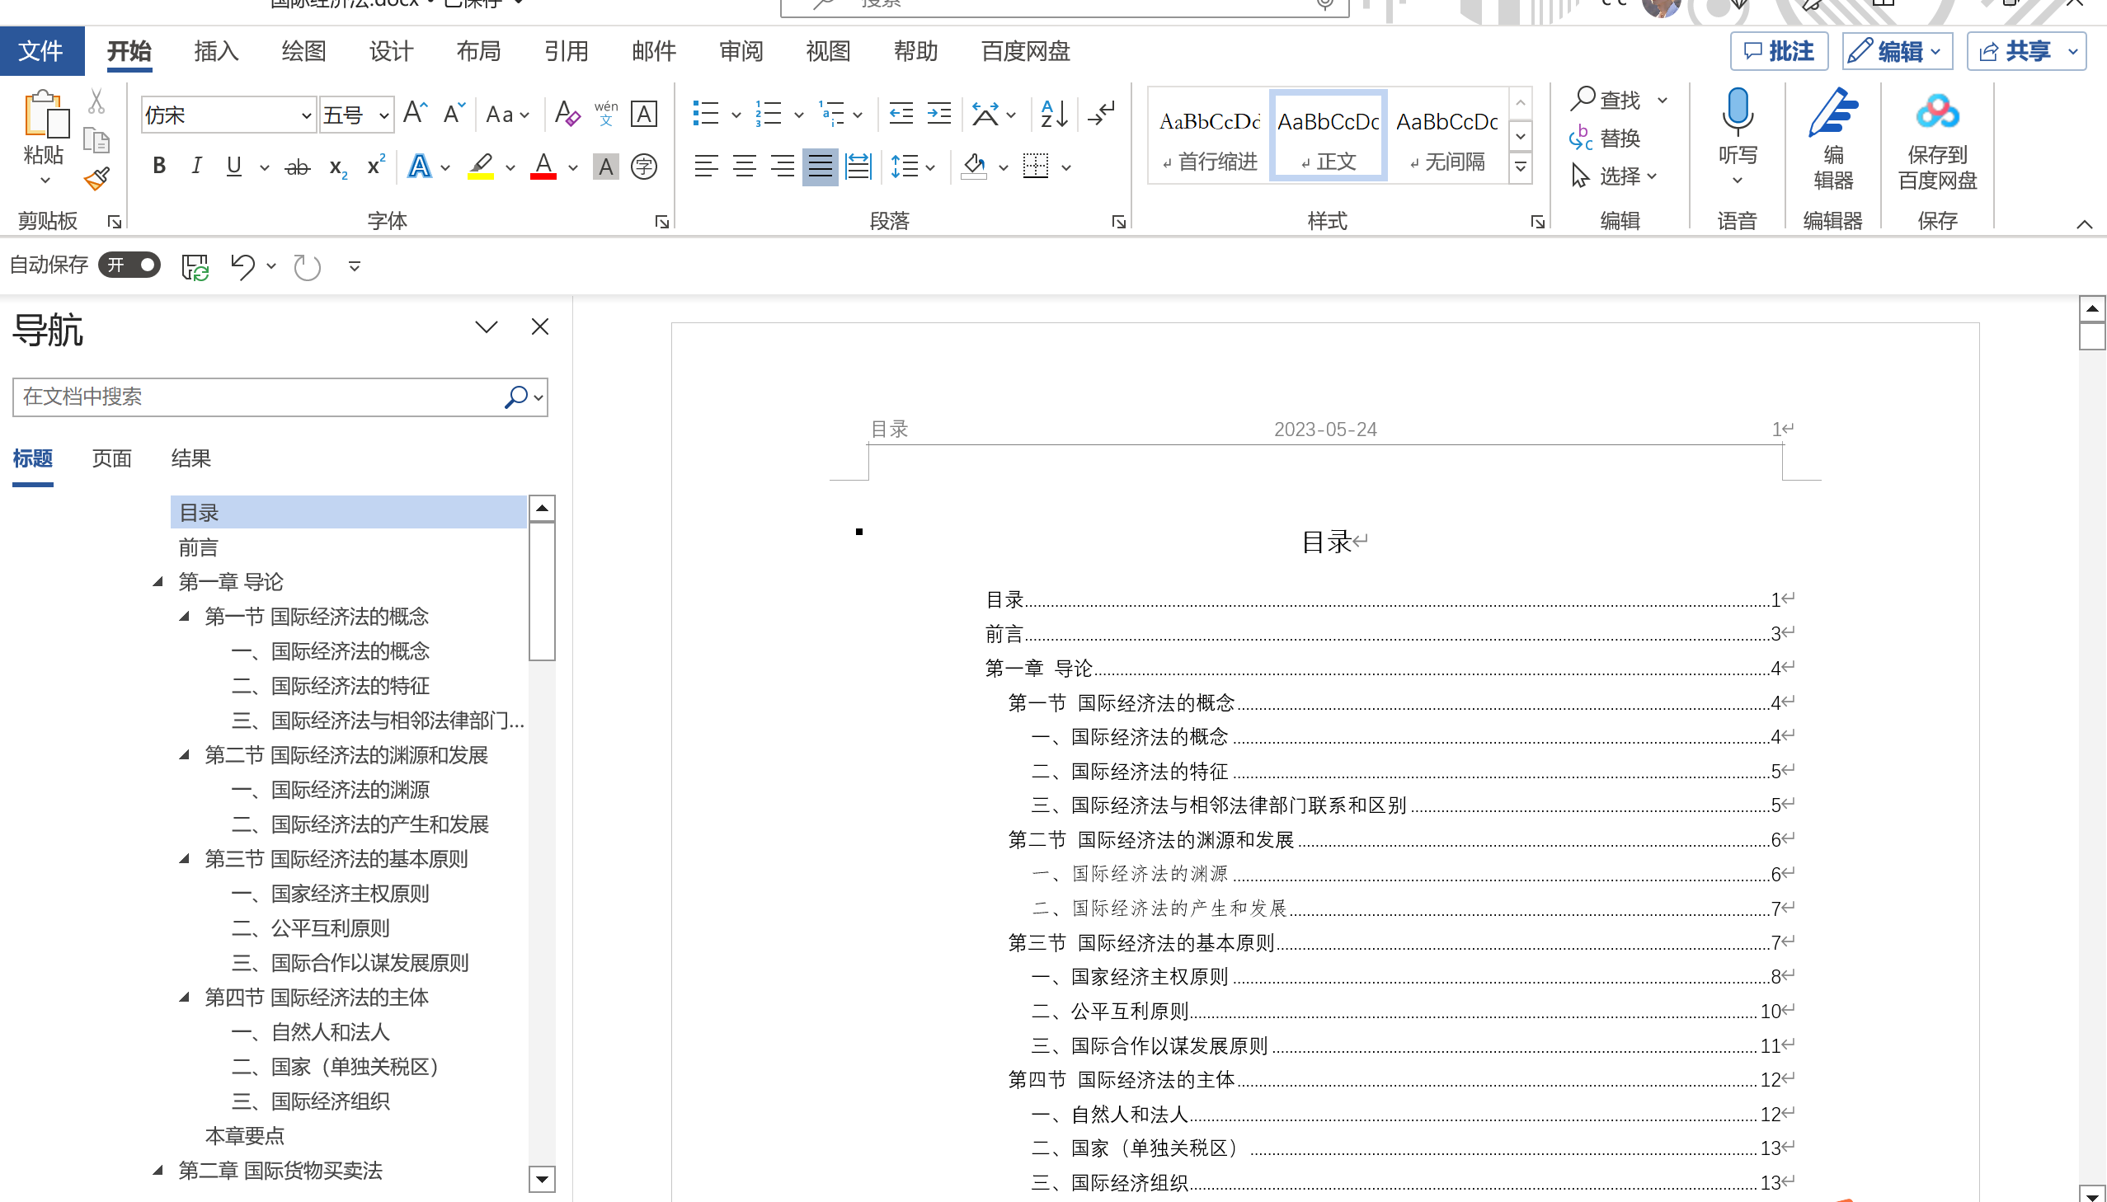This screenshot has width=2107, height=1202.
Task: Start Dictate microphone tool
Action: click(x=1737, y=112)
